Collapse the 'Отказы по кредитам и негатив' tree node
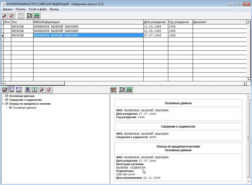The image size is (252, 185). (3, 104)
